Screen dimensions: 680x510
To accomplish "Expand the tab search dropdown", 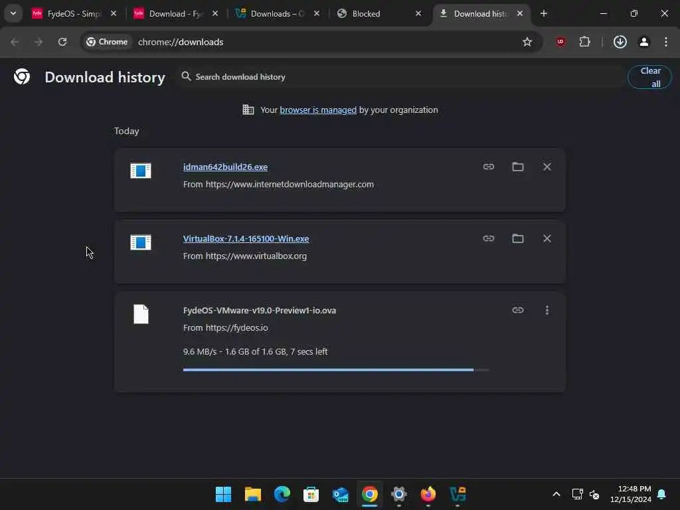I will click(x=13, y=13).
